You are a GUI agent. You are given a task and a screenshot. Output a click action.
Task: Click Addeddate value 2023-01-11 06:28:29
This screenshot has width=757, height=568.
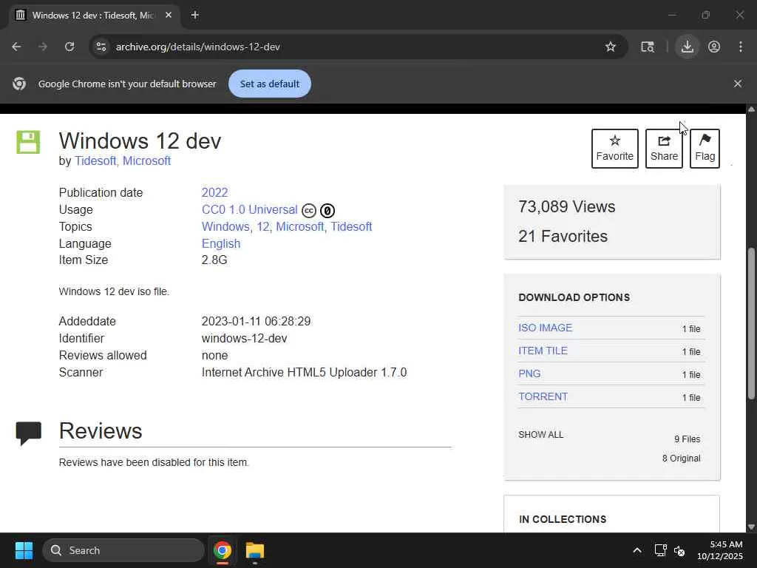[257, 321]
